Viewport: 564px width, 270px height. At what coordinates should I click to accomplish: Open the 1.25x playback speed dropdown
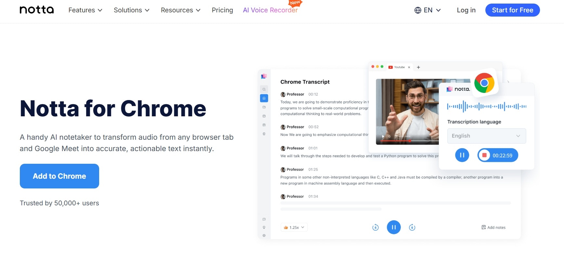294,227
